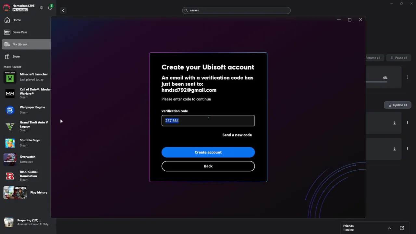This screenshot has height=234, width=416.
Task: Pop out the Friends panel
Action: click(x=402, y=228)
